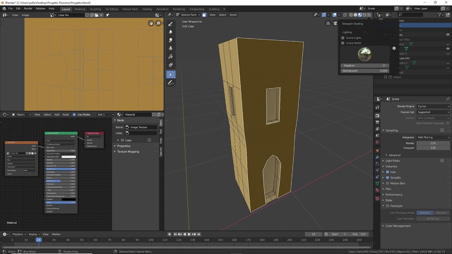Switch to wireframe viewport shading

pos(351,15)
